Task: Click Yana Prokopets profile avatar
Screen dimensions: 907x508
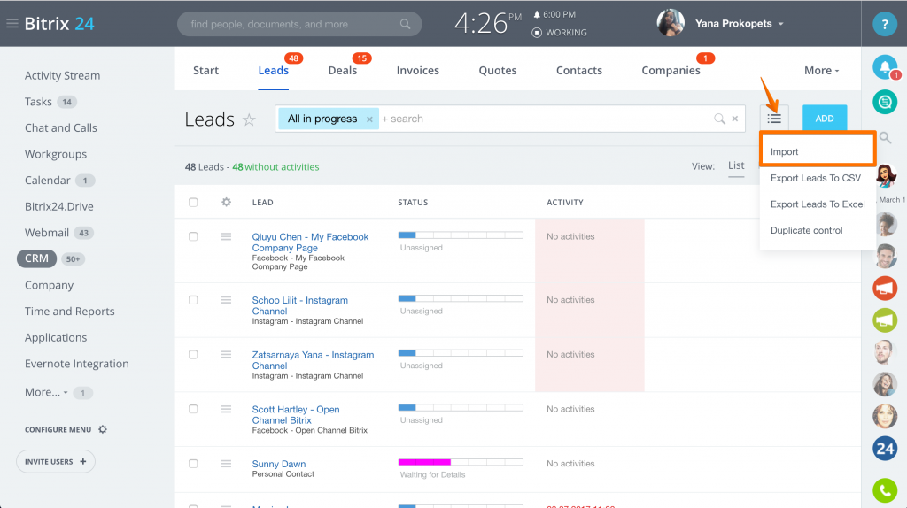Action: 671,23
